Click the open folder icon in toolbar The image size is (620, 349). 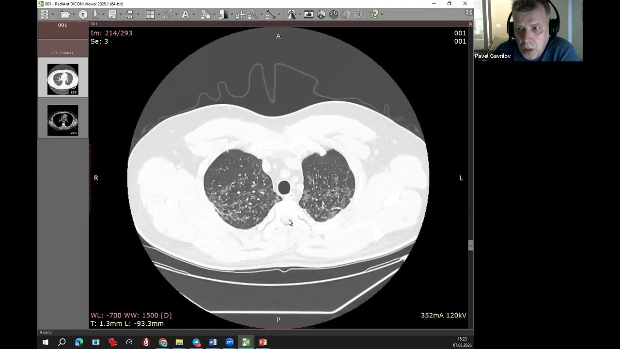tap(65, 15)
